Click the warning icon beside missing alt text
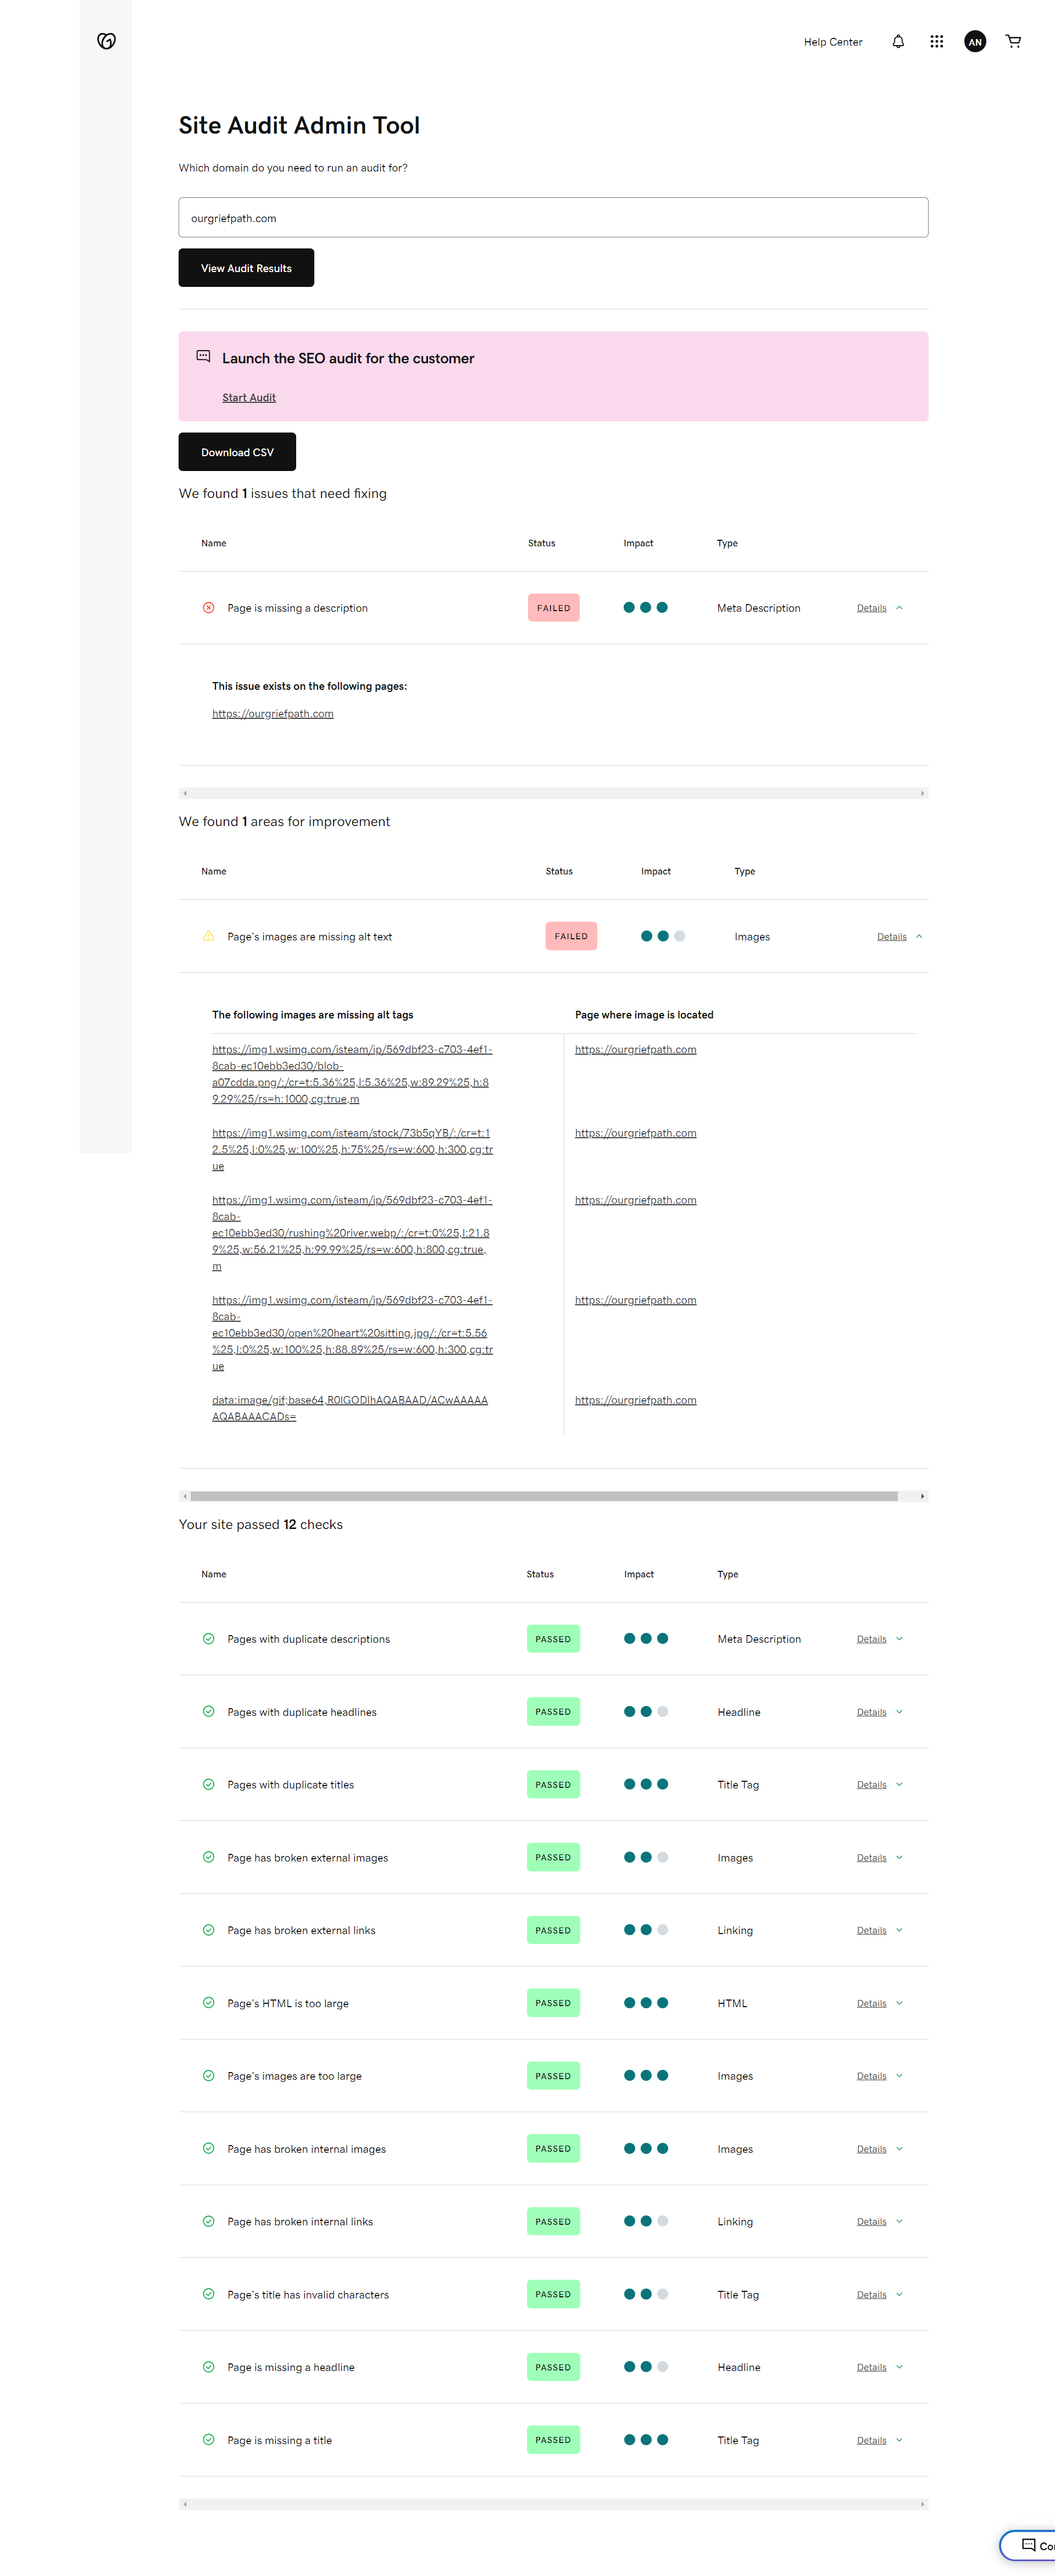The image size is (1055, 2576). (208, 936)
